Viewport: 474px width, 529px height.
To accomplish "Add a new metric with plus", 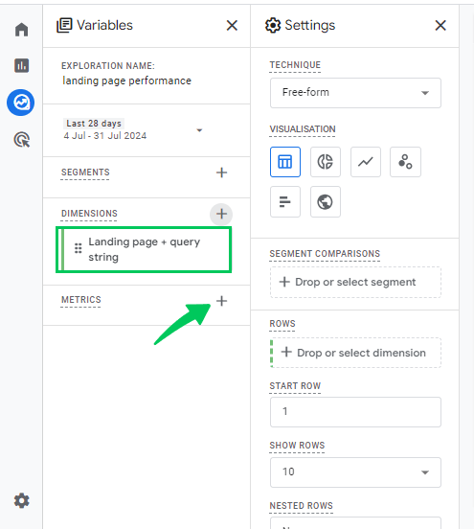I will point(221,301).
